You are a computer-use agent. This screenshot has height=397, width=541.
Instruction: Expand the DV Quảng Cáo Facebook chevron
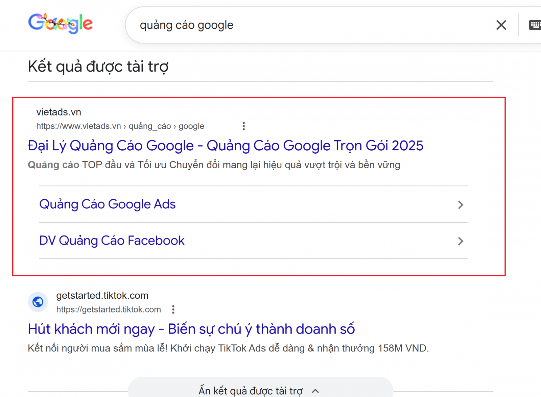(461, 241)
